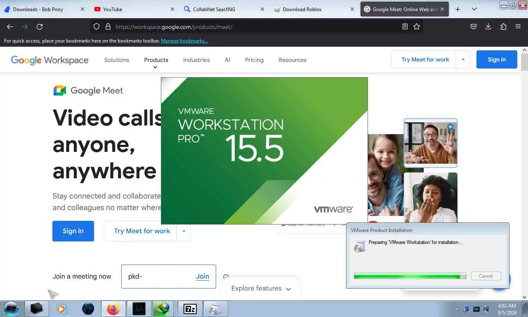Reload the page with the refresh icon
Screen dimensions: 528x317
pos(40,26)
